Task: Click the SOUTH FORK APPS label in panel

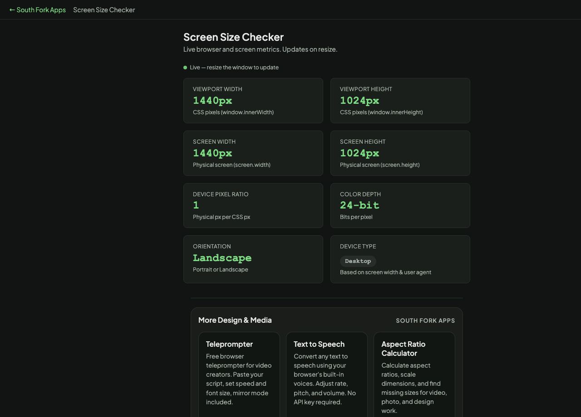Action: pos(425,320)
